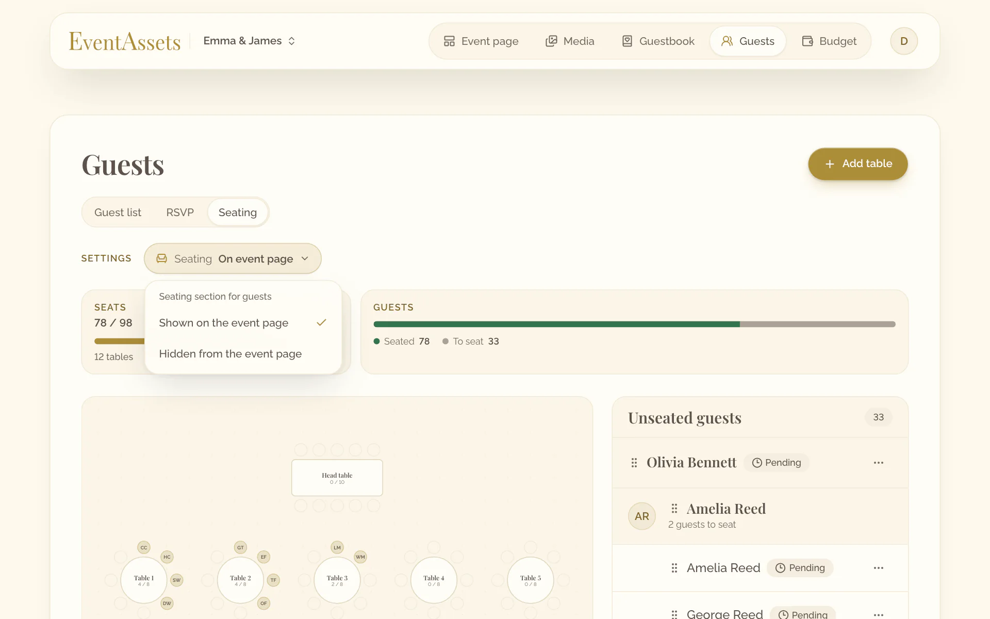The image size is (990, 619).
Task: Click the sofa icon in Seating setting
Action: coord(162,258)
